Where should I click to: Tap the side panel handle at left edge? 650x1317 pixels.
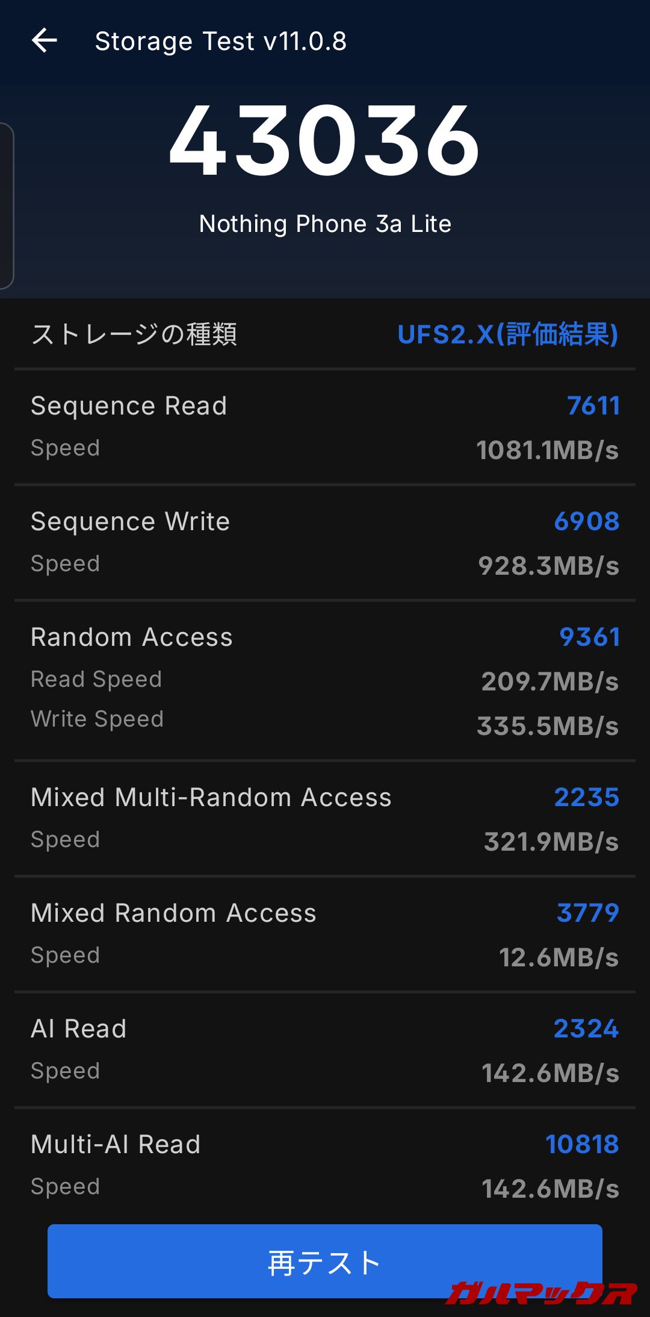point(6,205)
